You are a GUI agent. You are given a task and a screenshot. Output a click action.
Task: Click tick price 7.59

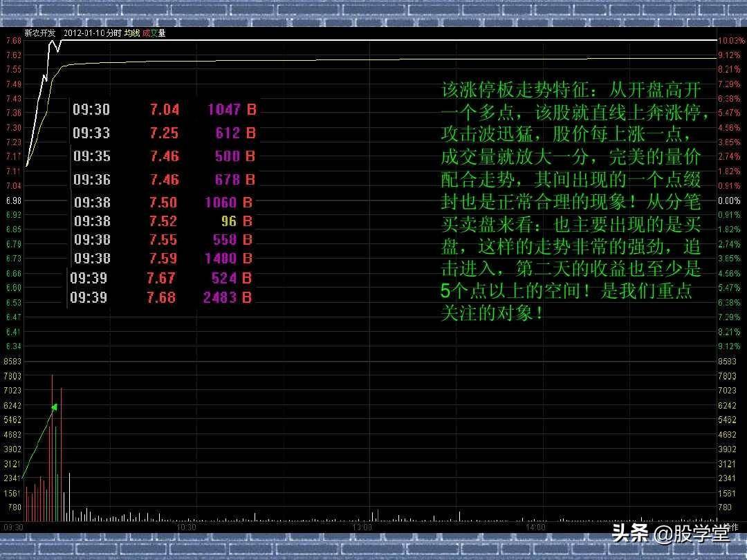pos(163,258)
